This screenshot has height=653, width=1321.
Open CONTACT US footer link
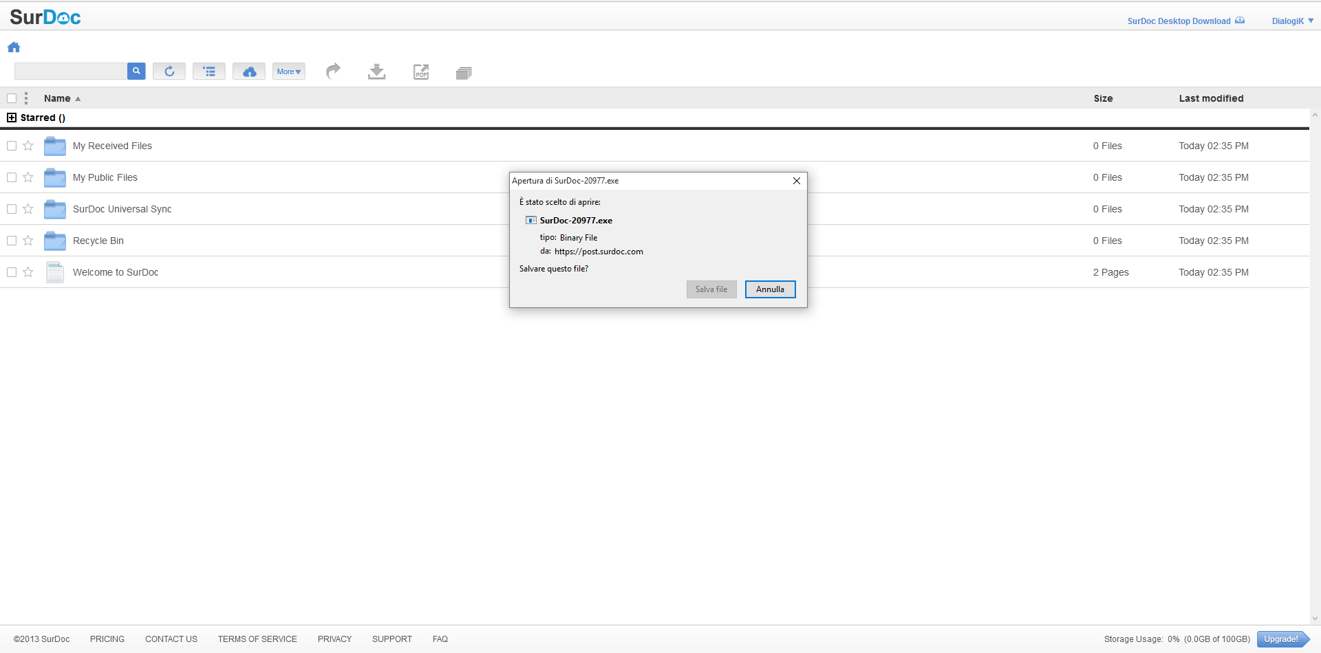pos(171,639)
